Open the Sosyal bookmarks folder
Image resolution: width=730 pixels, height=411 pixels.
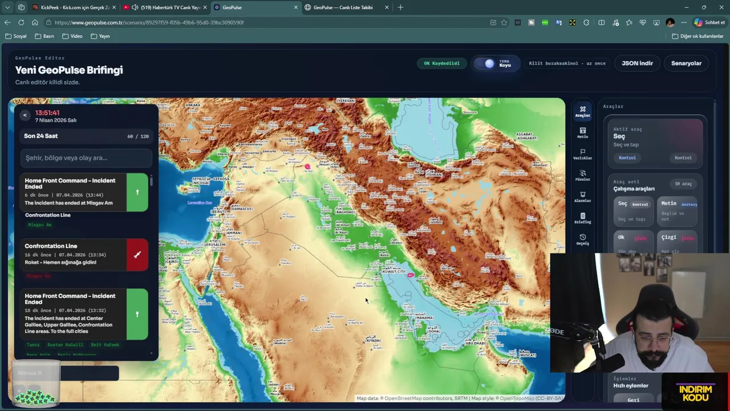pyautogui.click(x=15, y=36)
